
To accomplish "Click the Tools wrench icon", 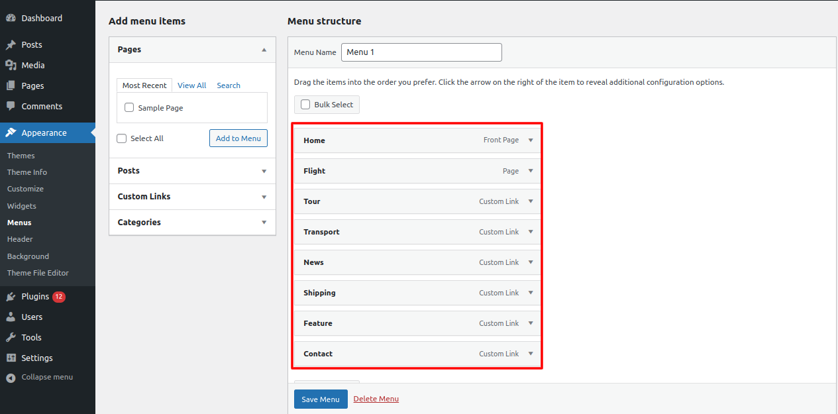I will point(11,338).
